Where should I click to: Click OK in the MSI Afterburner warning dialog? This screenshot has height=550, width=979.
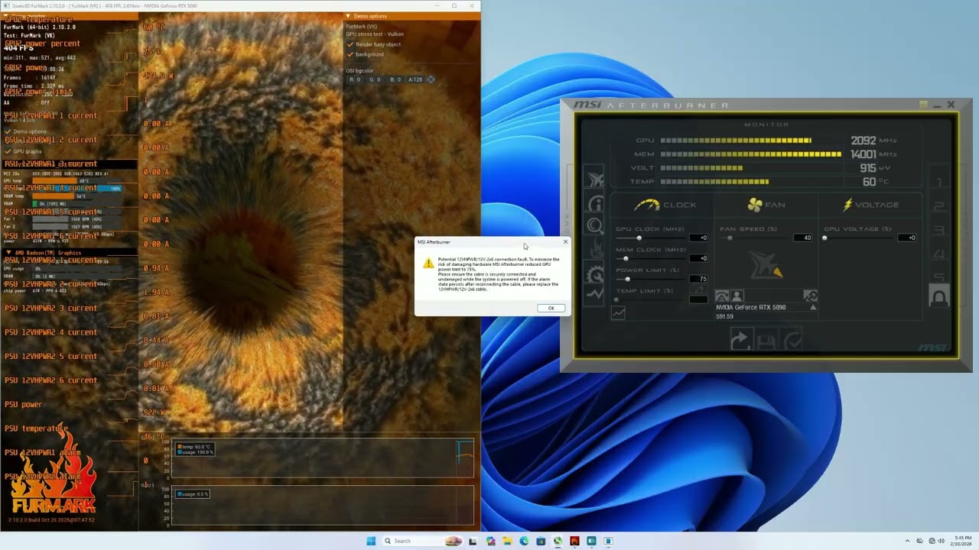551,308
